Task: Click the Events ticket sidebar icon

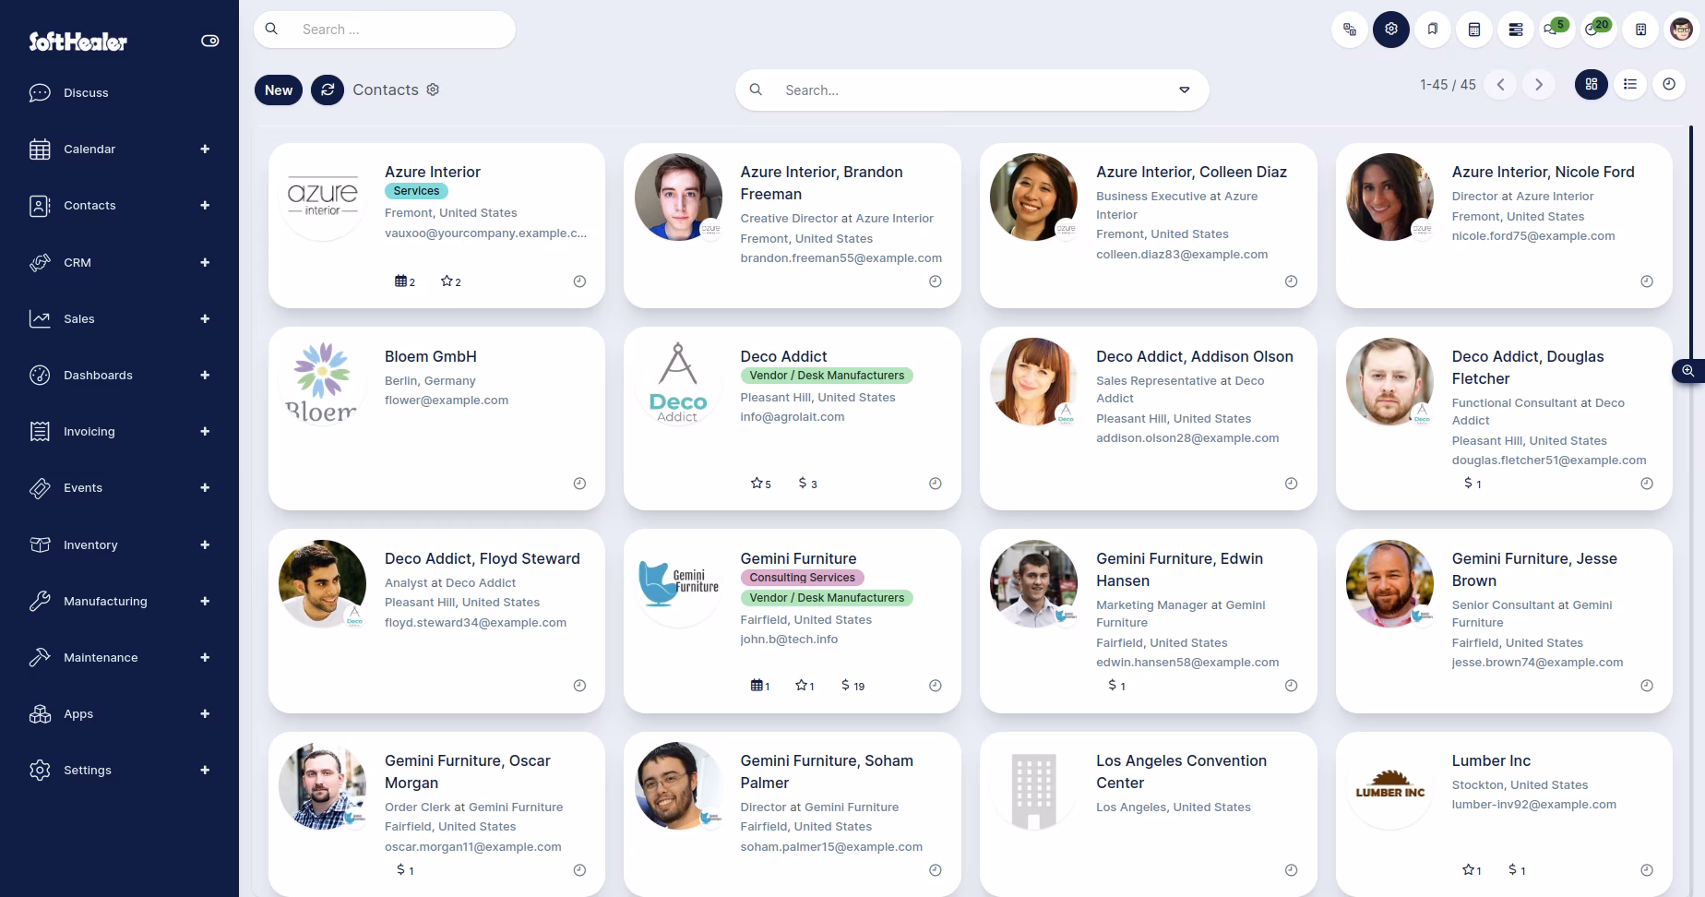Action: [40, 487]
